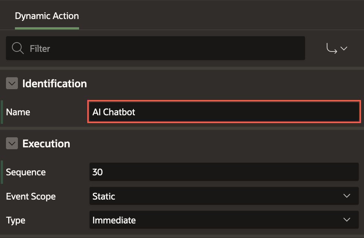The height and width of the screenshot is (238, 364).
Task: Collapse the Identification section chevron
Action: click(x=12, y=84)
